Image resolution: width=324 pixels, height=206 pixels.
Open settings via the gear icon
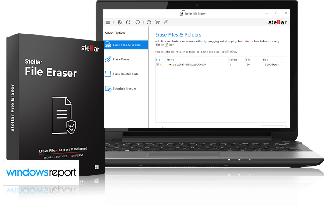pos(119,22)
